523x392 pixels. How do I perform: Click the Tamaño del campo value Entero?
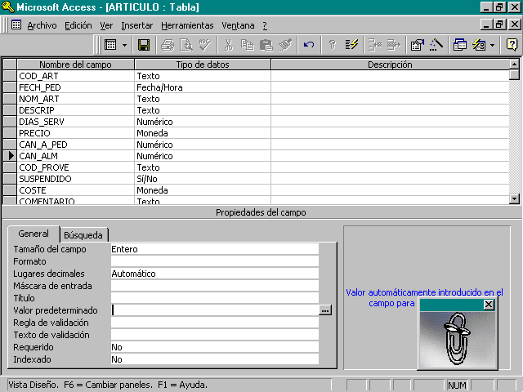(214, 249)
